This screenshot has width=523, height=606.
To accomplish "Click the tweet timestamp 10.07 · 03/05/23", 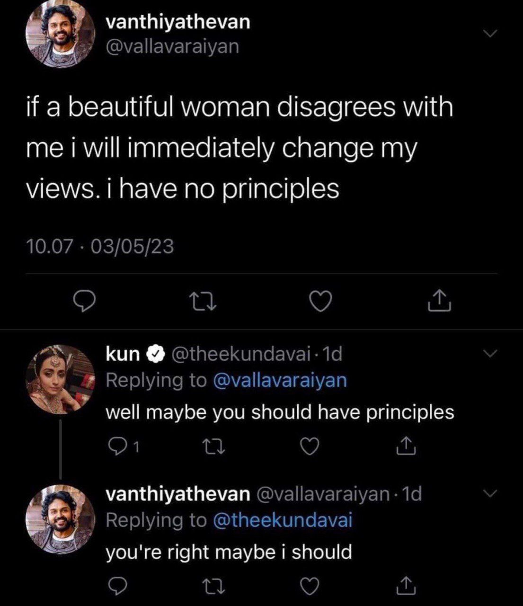I will point(100,247).
